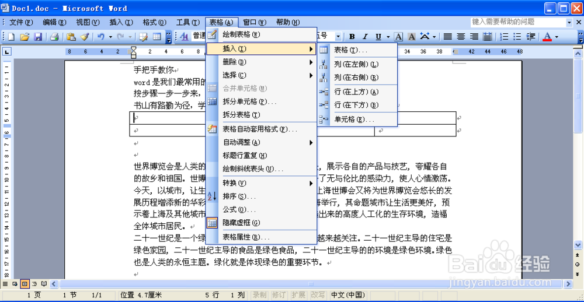
Task: Choose 行(在上方) to insert a row above
Action: click(x=357, y=92)
